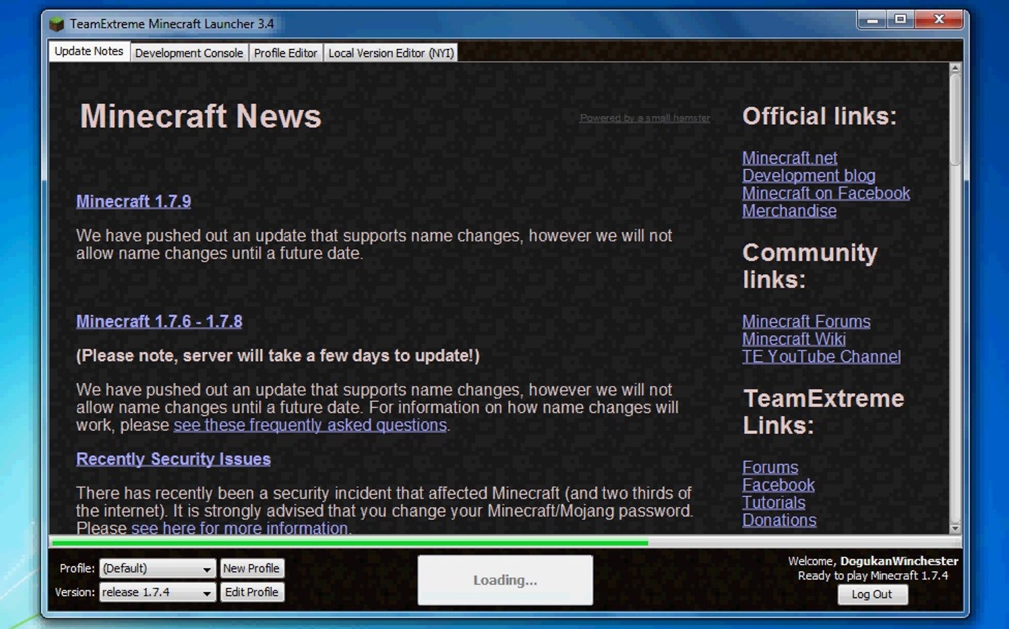
Task: Expand the Version dropdown showing release 1.7.4
Action: [x=157, y=592]
